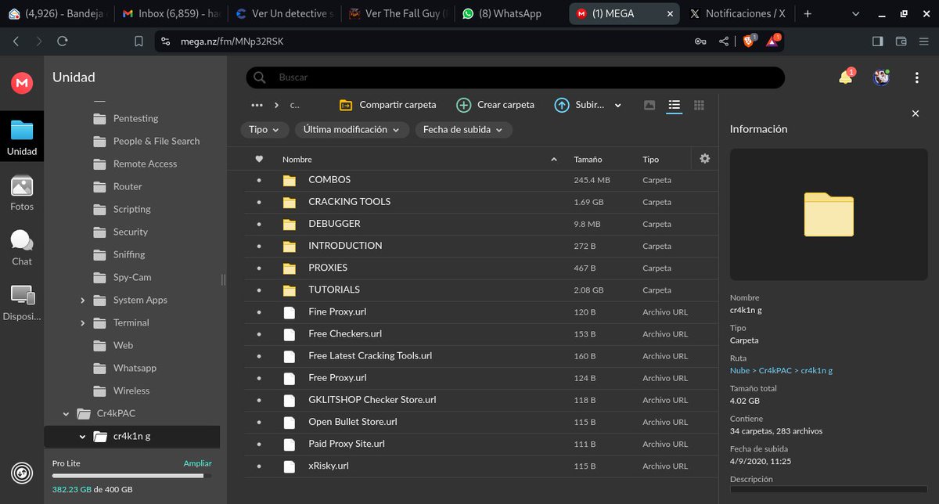Click the breadcrumb three-dots icon
This screenshot has height=504, width=939.
[x=257, y=105]
